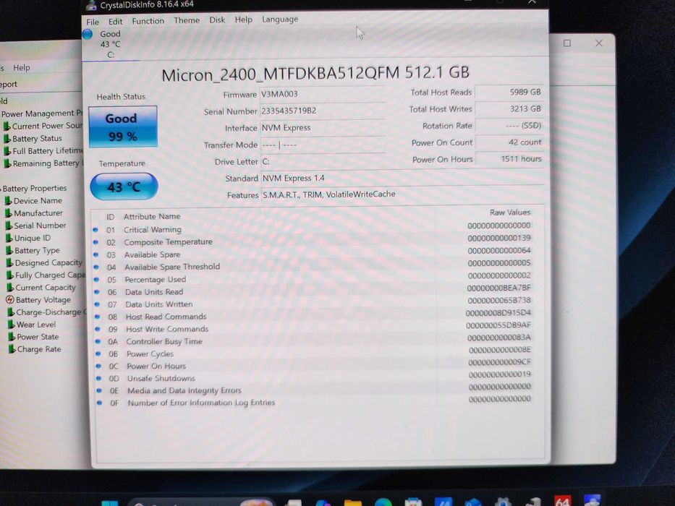Click the Standard field NVM Express 1.4

click(402, 178)
